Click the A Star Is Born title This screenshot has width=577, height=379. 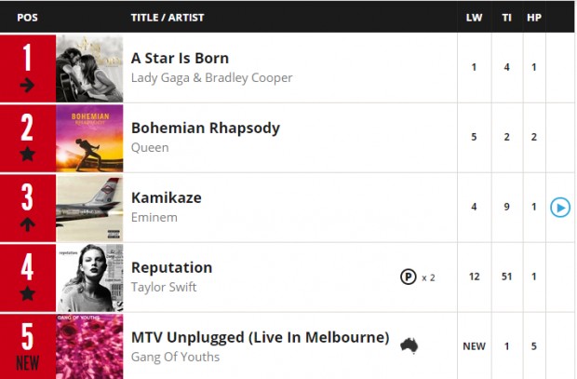coord(180,58)
